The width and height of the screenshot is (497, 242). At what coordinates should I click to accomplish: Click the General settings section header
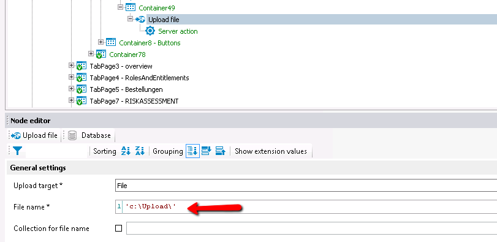(252, 168)
